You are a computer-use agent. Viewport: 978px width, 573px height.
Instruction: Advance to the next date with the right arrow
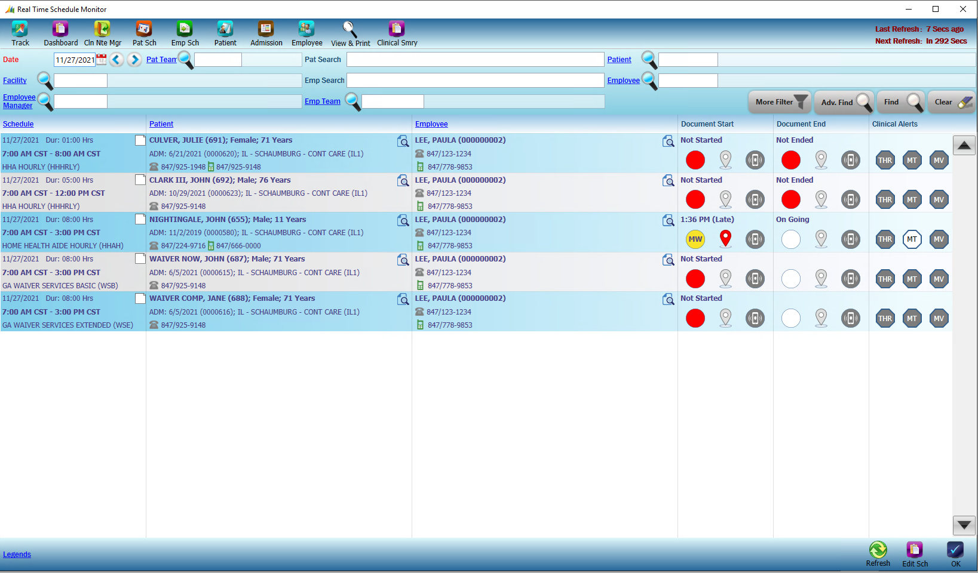coord(134,60)
